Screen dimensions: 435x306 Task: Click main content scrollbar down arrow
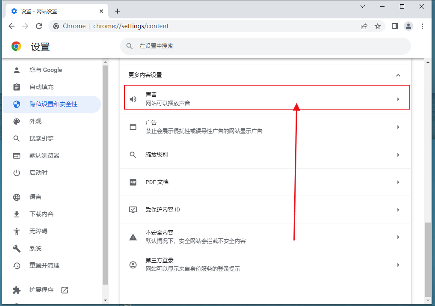428,300
